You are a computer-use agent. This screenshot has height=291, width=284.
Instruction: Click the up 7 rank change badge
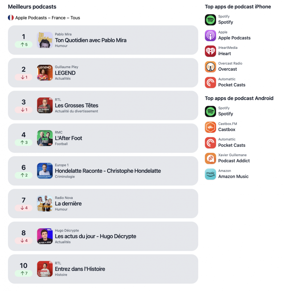[x=24, y=273]
